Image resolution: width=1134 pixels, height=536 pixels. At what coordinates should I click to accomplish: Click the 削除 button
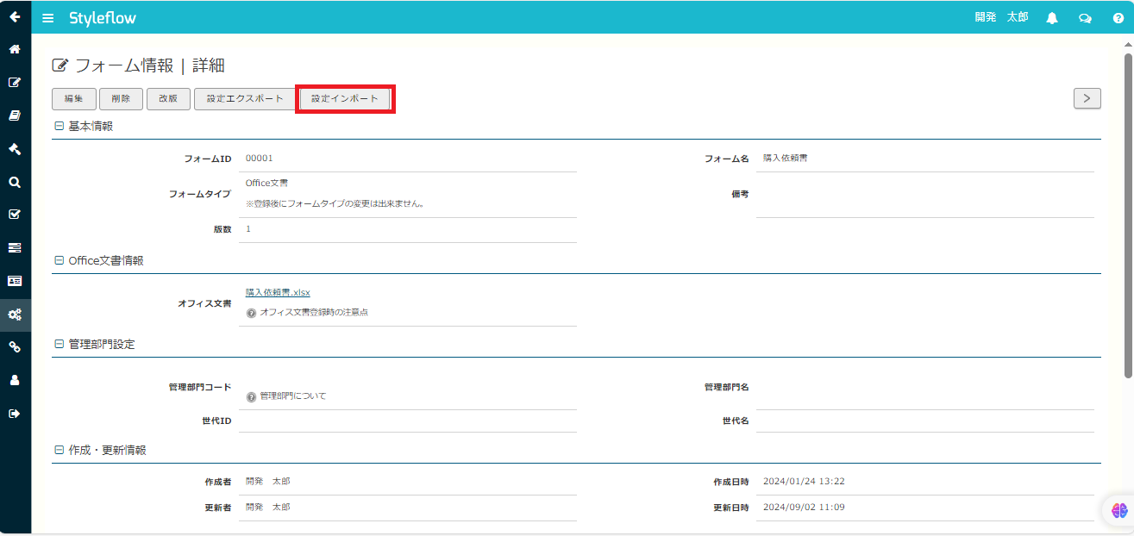121,99
